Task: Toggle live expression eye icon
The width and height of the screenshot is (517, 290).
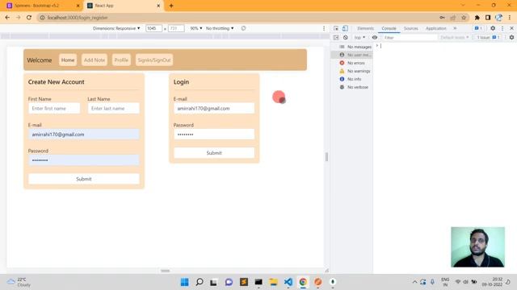Action: tap(375, 38)
